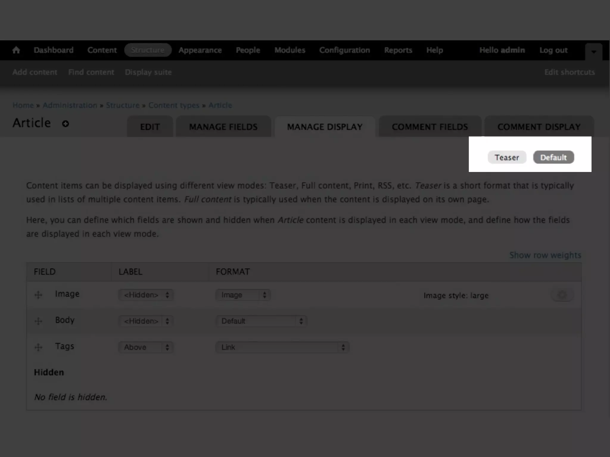
Task: Open the Tags label dropdown set to Above
Action: tap(146, 347)
